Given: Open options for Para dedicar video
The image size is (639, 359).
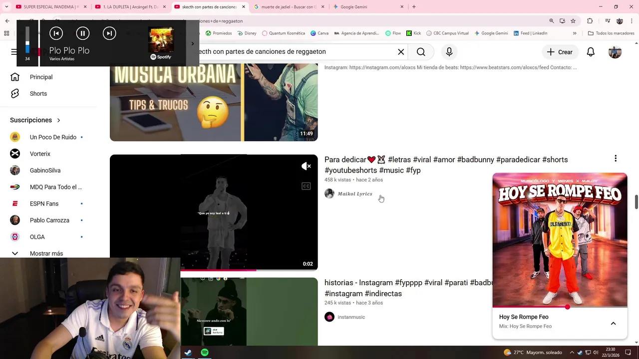Looking at the screenshot, I should pyautogui.click(x=616, y=159).
